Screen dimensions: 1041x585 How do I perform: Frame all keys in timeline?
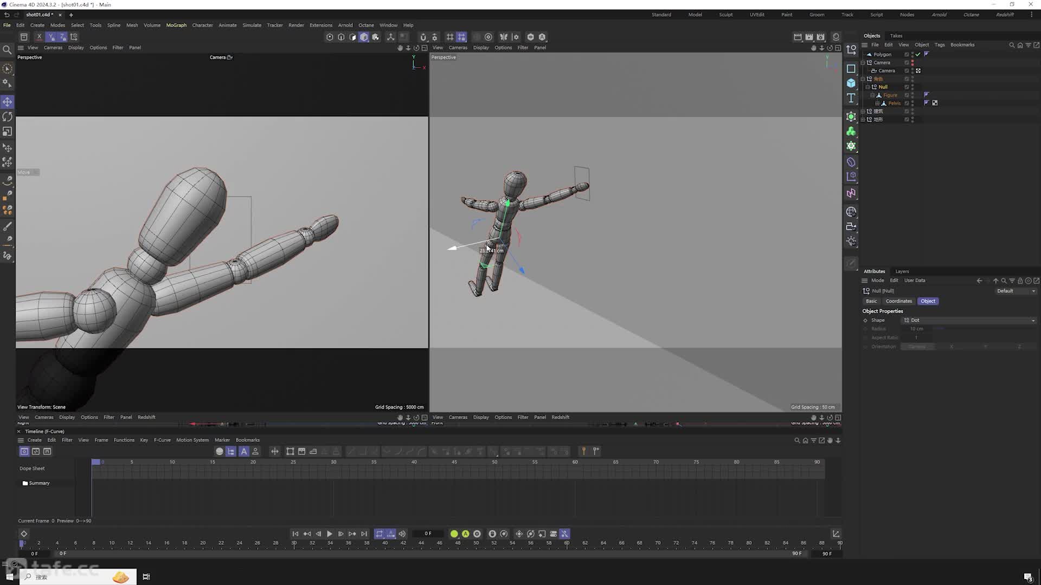(x=290, y=451)
